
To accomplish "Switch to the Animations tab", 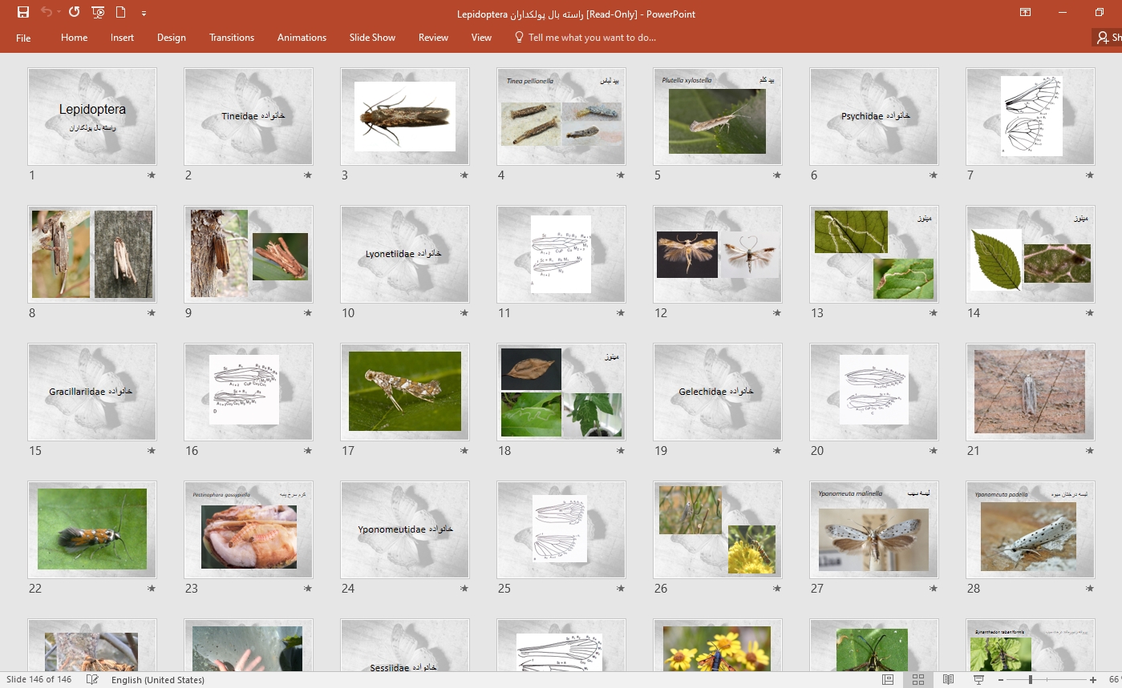I will (x=302, y=38).
